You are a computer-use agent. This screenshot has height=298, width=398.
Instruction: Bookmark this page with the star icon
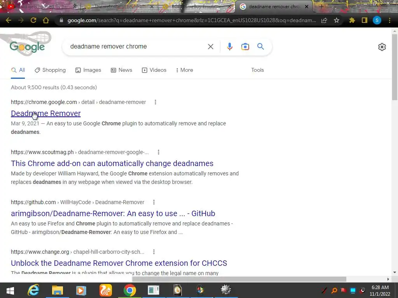coord(337,20)
